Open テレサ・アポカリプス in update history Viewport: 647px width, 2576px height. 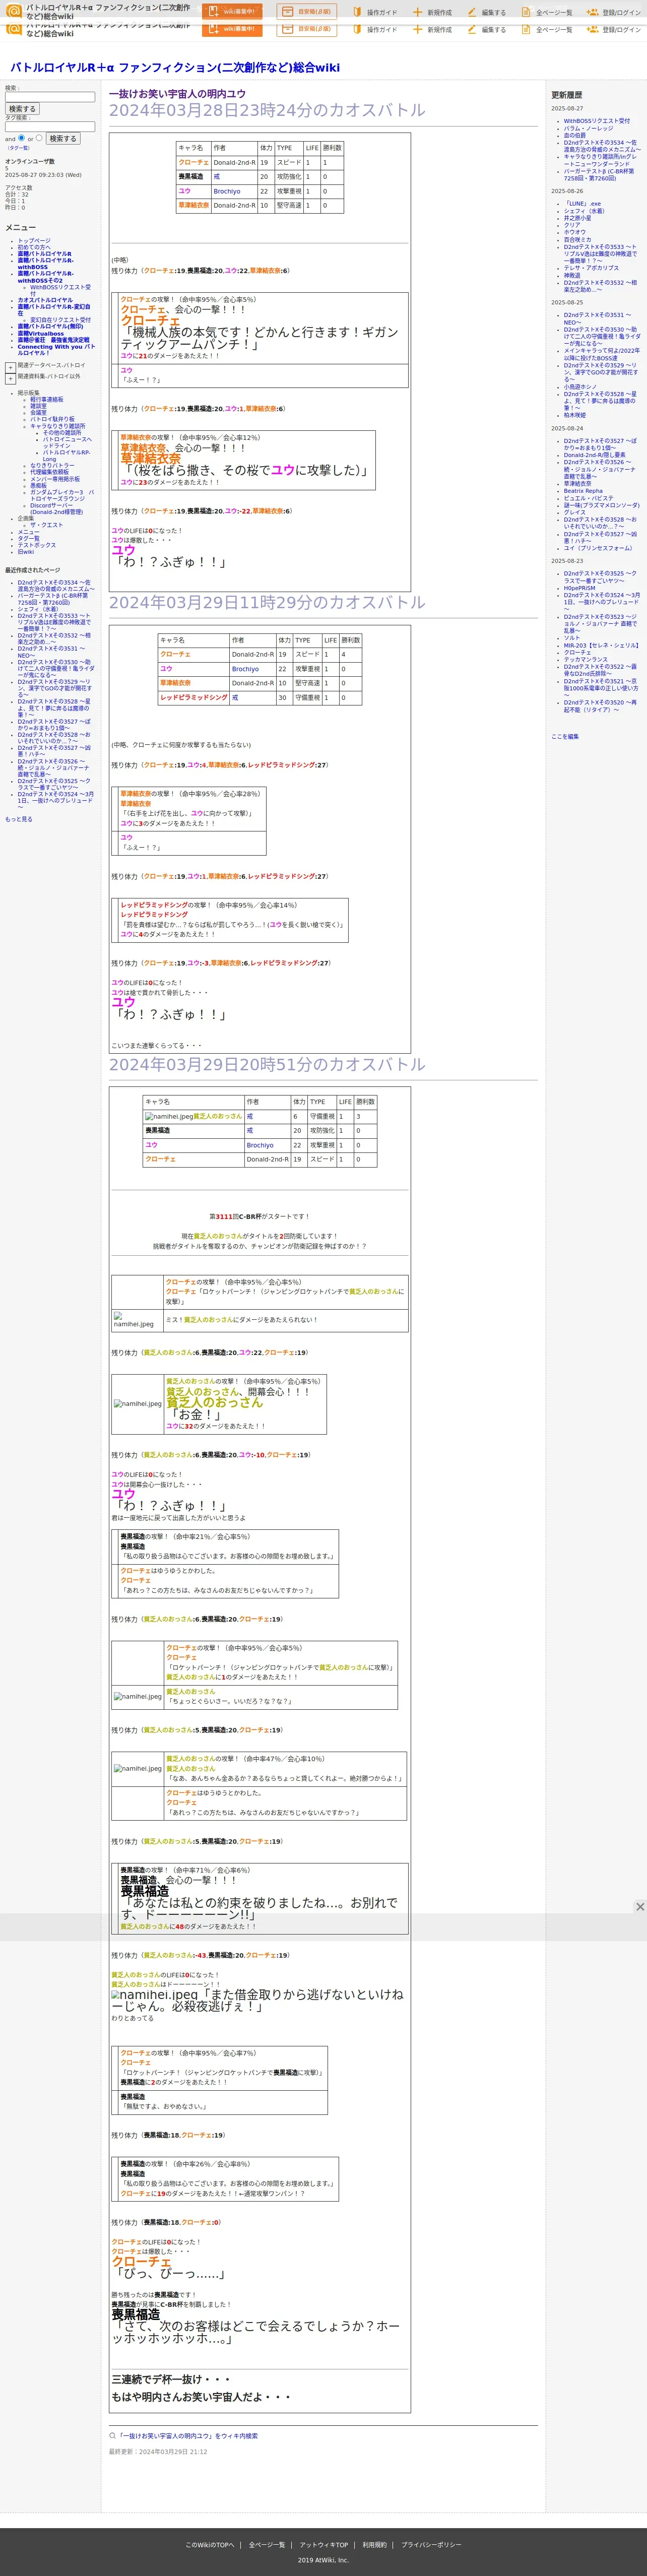click(x=591, y=268)
